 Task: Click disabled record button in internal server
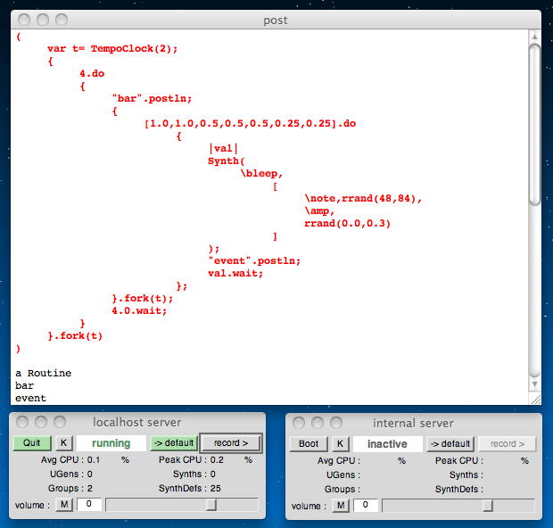pyautogui.click(x=508, y=443)
